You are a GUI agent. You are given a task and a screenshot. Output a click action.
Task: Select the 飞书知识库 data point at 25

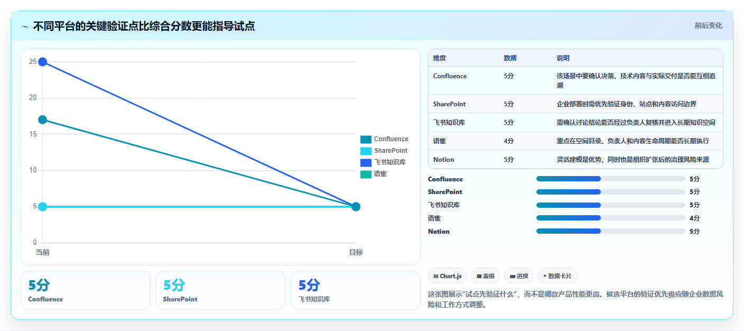42,62
